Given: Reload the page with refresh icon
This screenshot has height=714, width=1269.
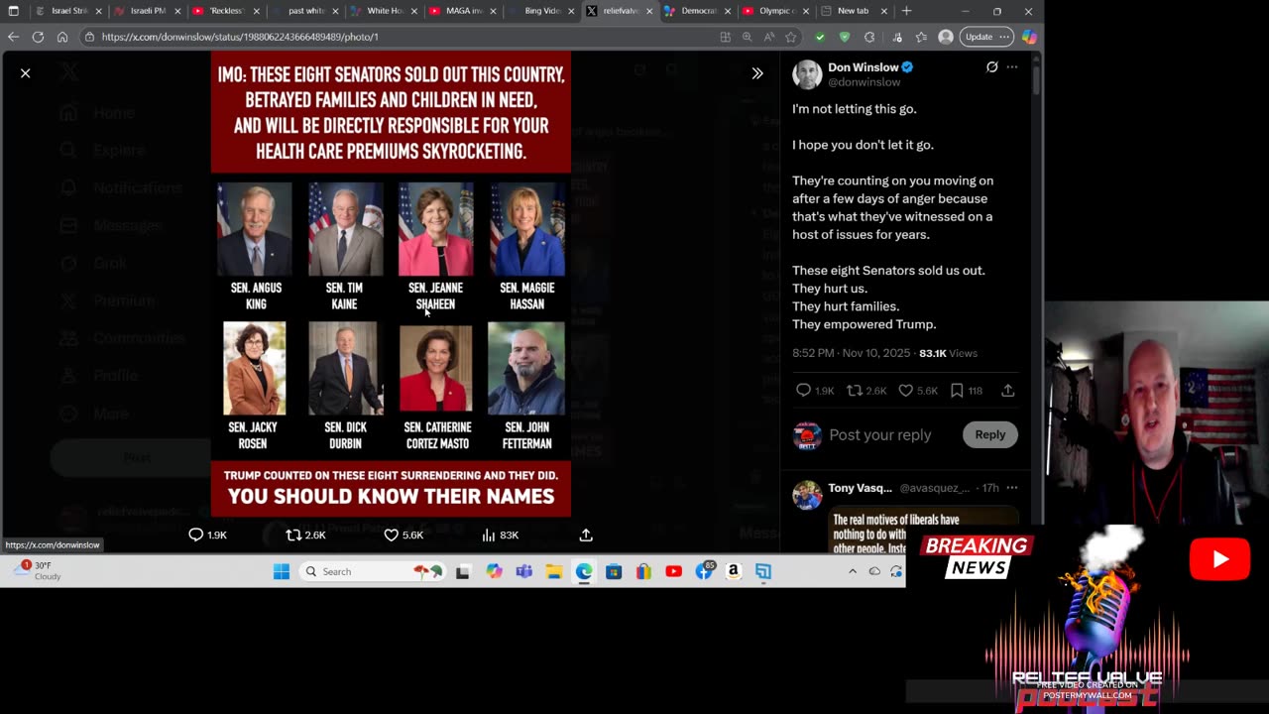Looking at the screenshot, I should [x=38, y=37].
